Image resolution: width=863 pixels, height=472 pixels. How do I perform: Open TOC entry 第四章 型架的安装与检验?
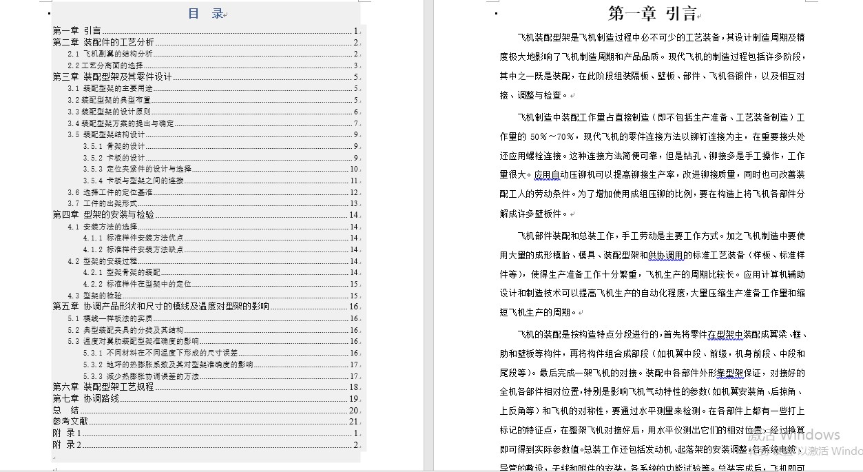tap(206, 214)
